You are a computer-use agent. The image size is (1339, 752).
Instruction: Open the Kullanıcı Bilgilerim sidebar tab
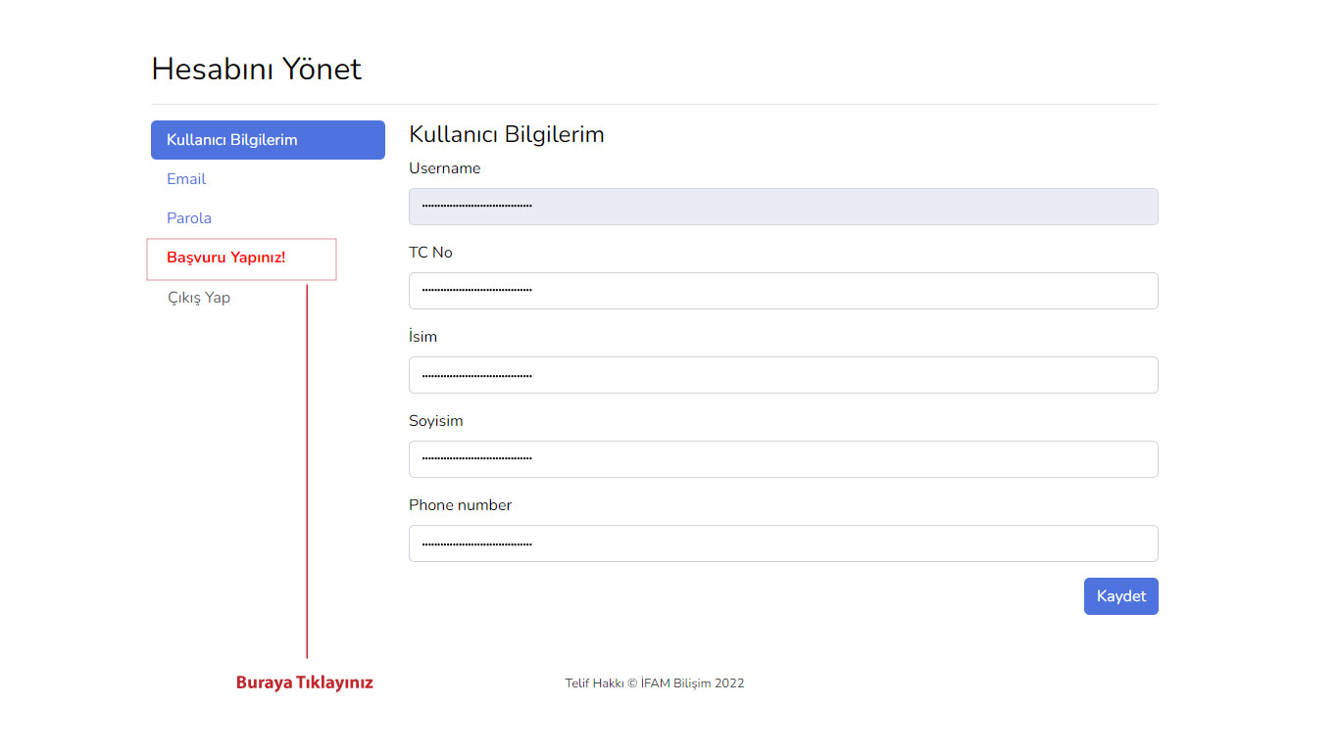268,140
